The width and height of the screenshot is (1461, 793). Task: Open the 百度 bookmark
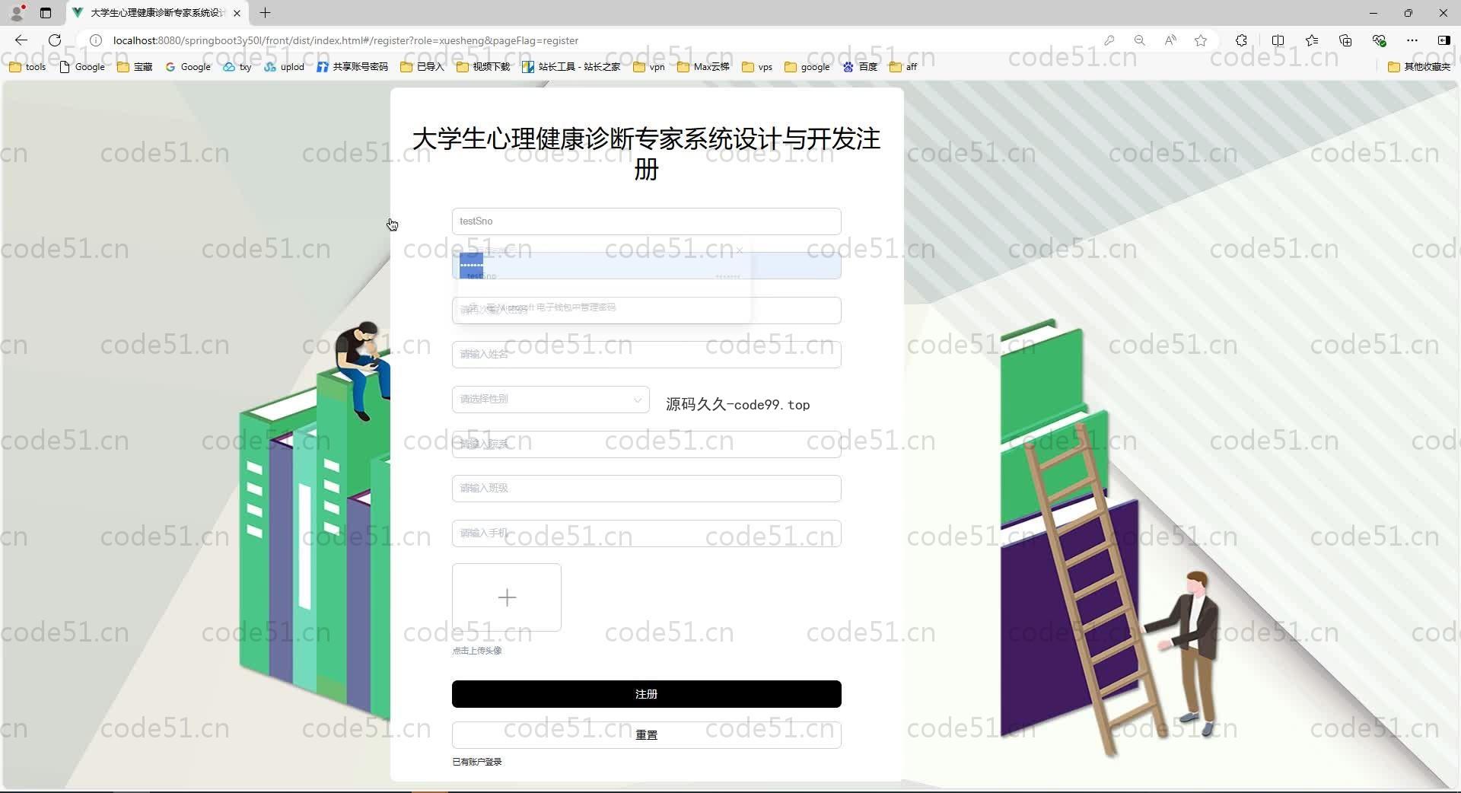[860, 67]
